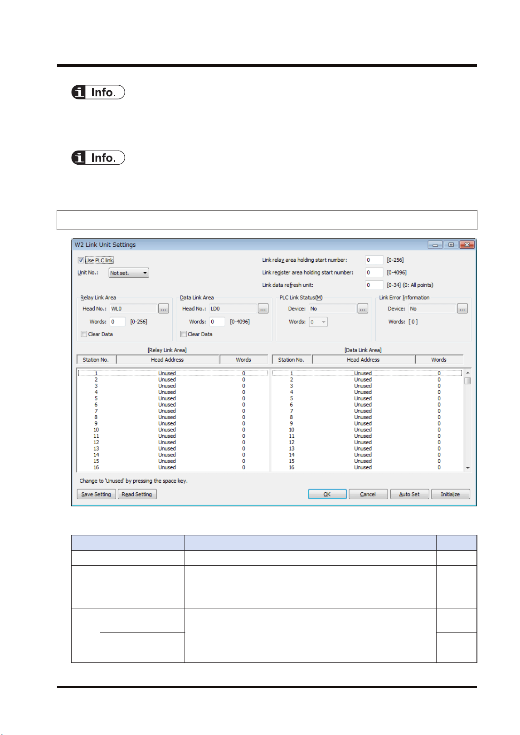Click the Cancel button

coord(368,494)
